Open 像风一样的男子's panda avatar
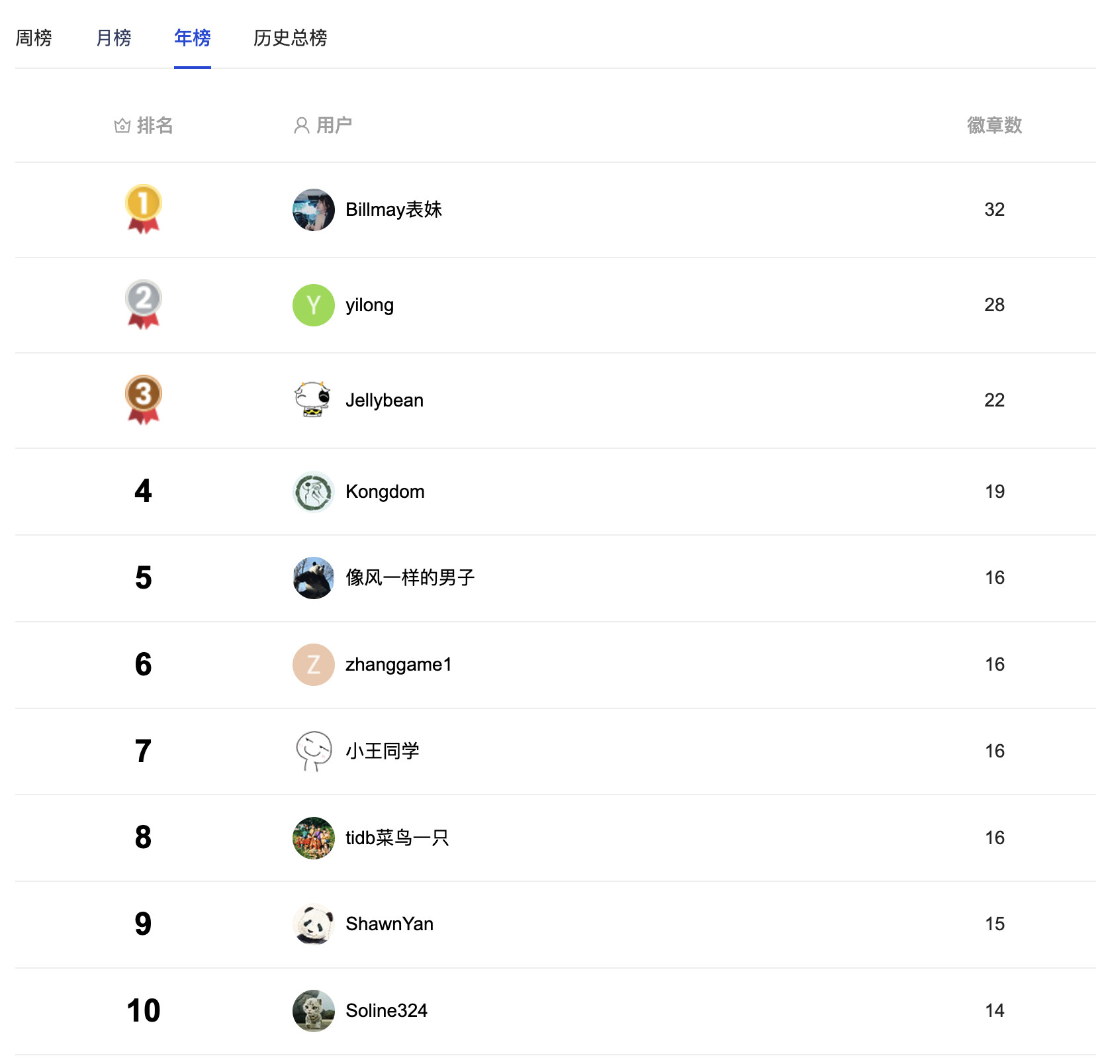The width and height of the screenshot is (1096, 1058). (x=314, y=578)
